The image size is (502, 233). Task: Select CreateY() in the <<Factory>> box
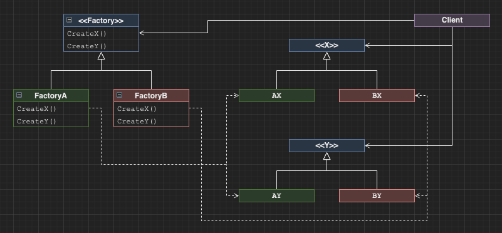(101, 46)
